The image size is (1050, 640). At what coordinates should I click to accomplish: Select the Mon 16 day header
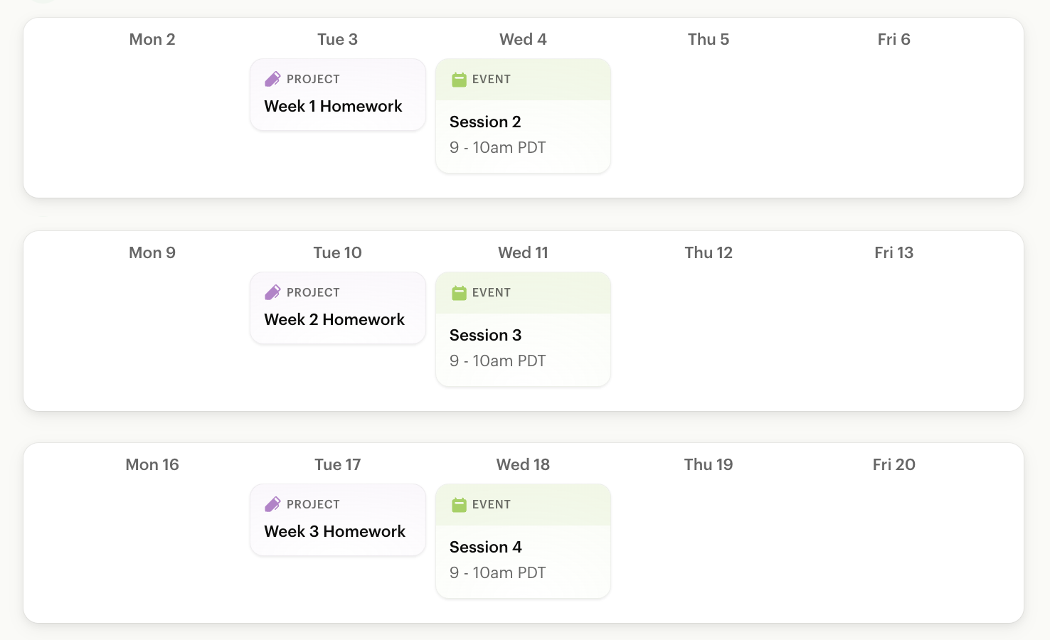click(x=152, y=465)
